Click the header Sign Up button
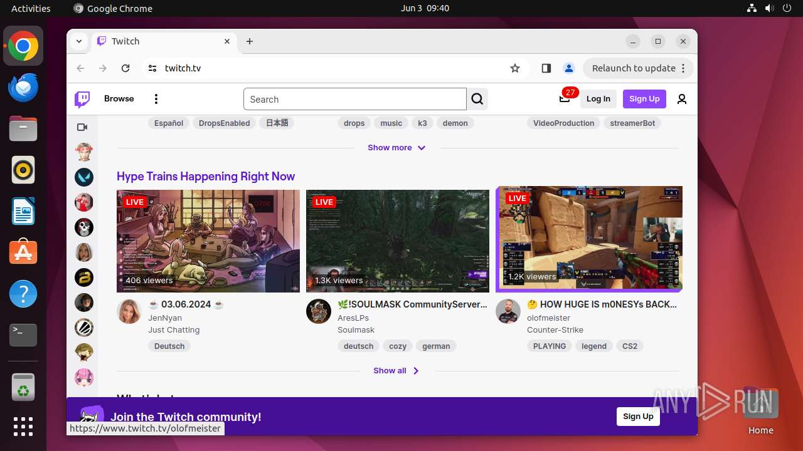Viewport: 803px width, 451px height. click(x=644, y=99)
